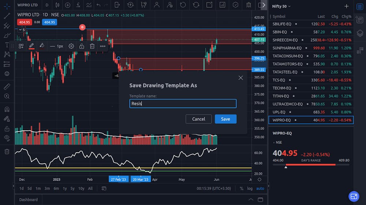This screenshot has width=366, height=205.
Task: Select SBIN-EQ in the watchlist
Action: pyautogui.click(x=311, y=32)
